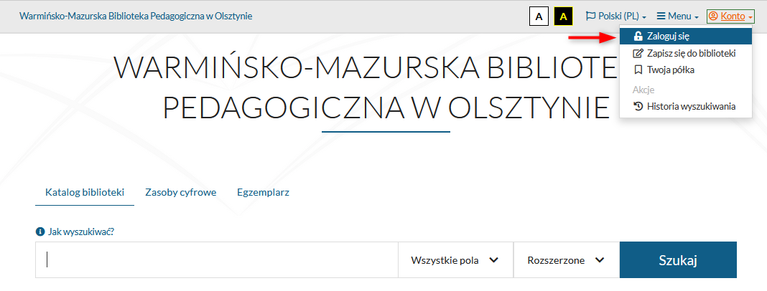Open the Wszystkie pola field selector
The width and height of the screenshot is (767, 291).
click(455, 260)
